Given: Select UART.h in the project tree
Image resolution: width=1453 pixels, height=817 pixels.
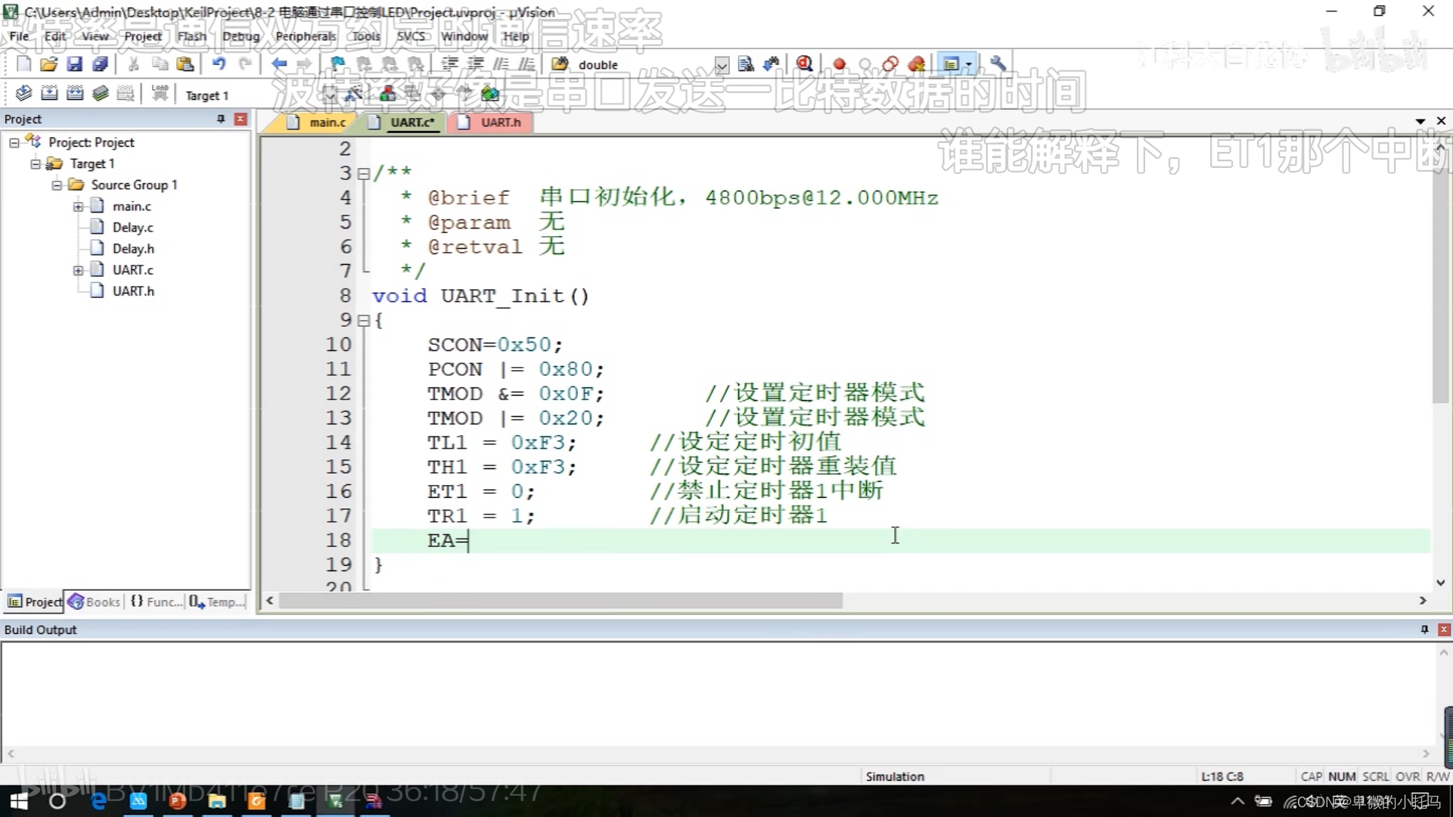Looking at the screenshot, I should pos(133,290).
